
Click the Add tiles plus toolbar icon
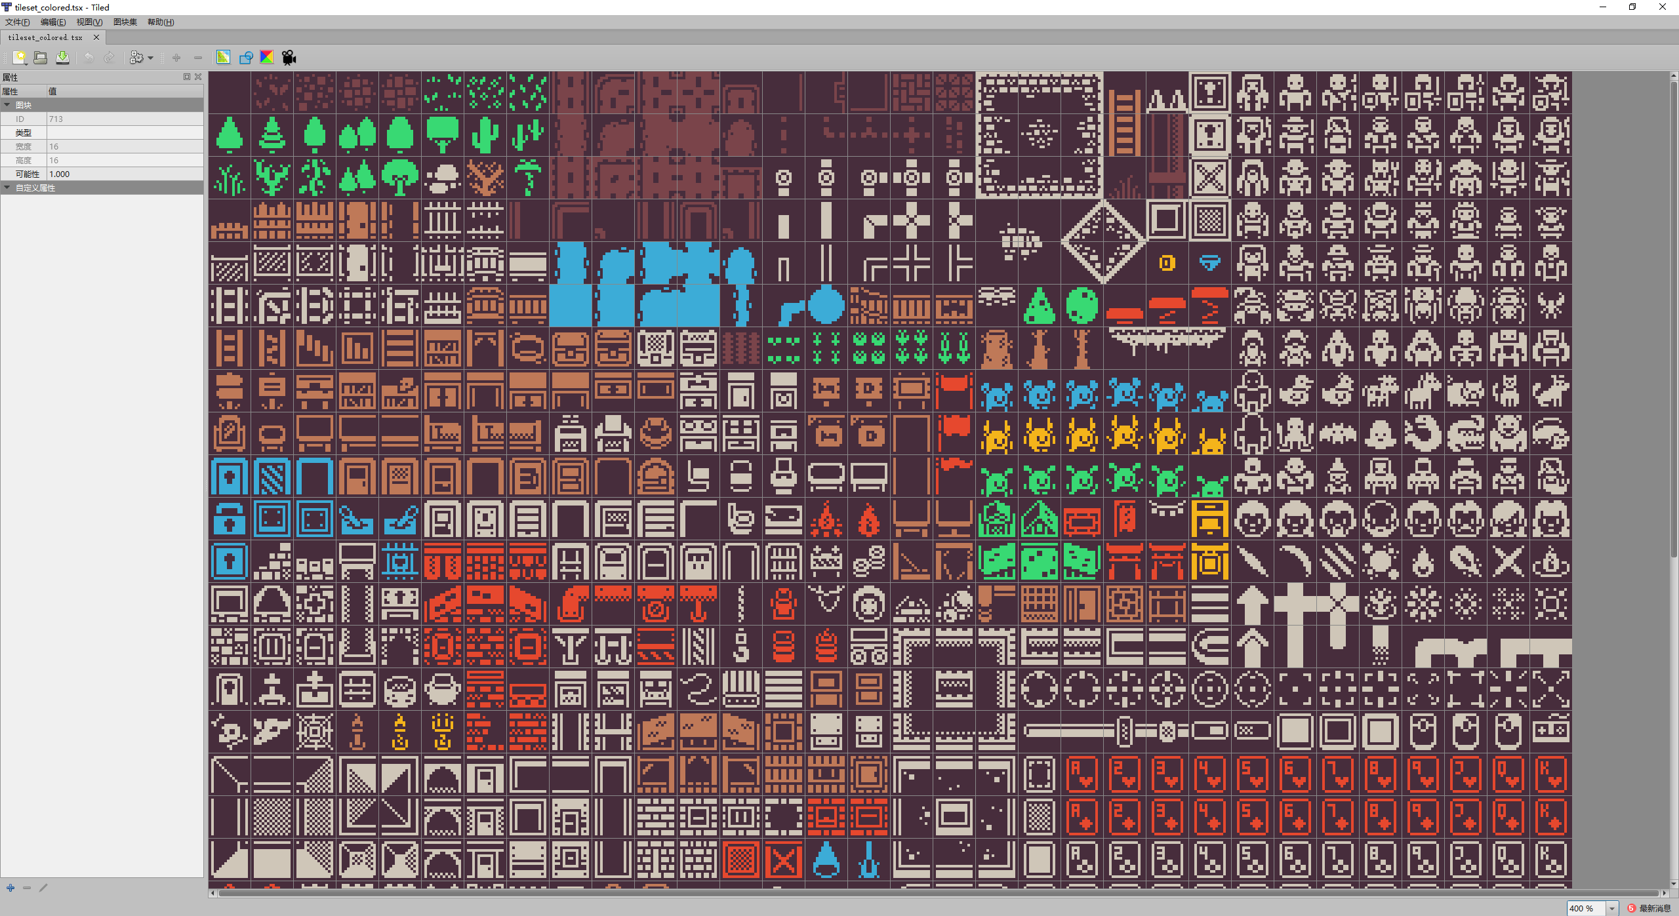tap(176, 58)
